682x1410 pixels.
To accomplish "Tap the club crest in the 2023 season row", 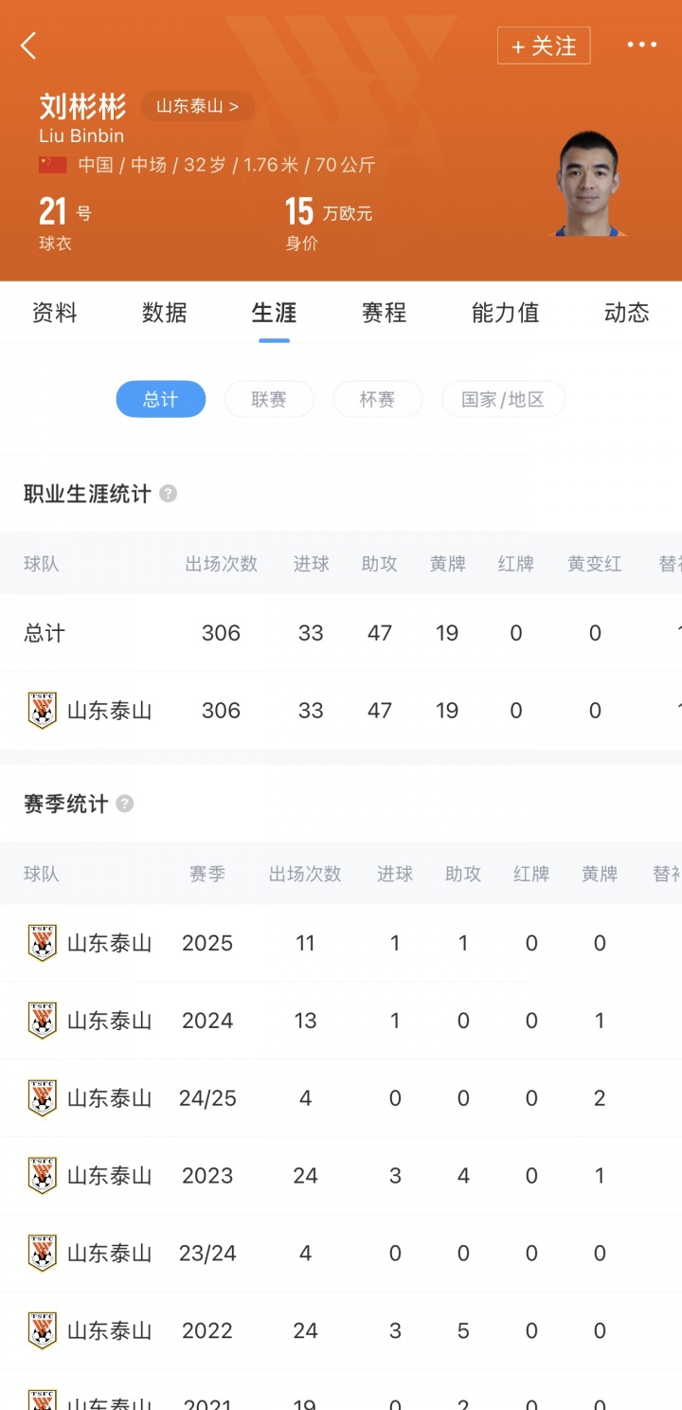I will 43,1176.
